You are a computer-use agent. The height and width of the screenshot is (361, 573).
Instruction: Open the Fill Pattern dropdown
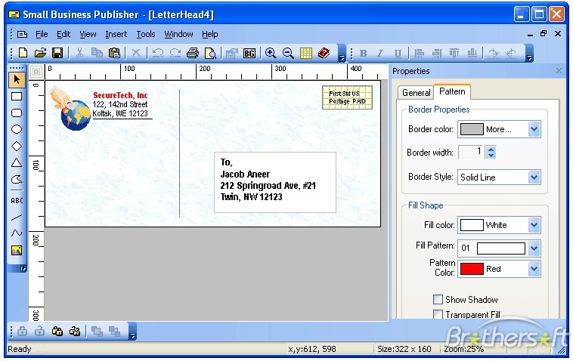coord(534,248)
